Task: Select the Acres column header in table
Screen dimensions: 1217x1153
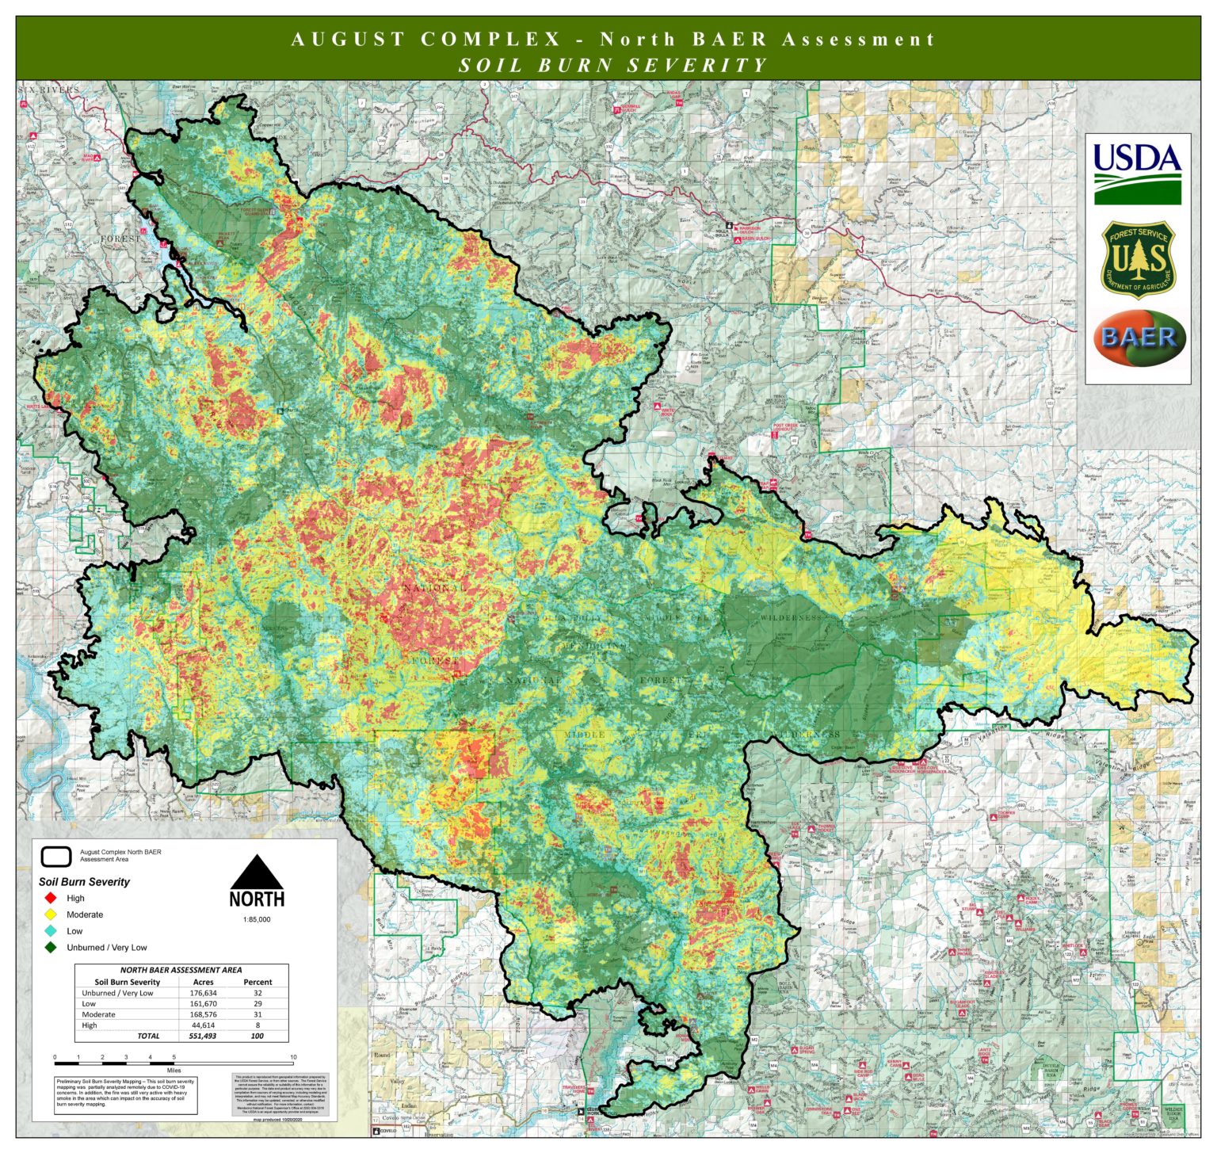Action: coord(203,982)
